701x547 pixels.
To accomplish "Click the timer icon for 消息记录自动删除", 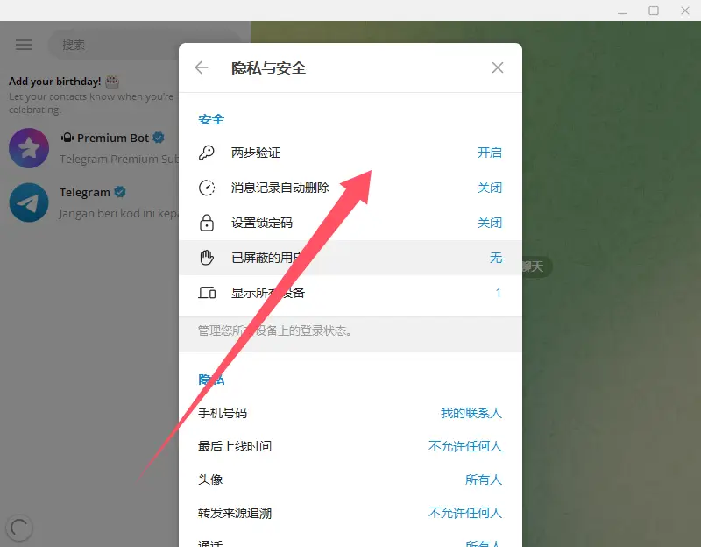I will [207, 188].
